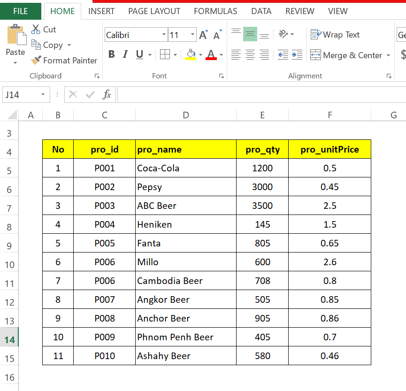Viewport: 406px width, 391px height.
Task: Align text right
Action: [x=264, y=54]
